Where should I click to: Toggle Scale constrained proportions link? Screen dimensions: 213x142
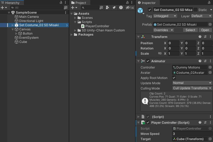tap(160, 53)
